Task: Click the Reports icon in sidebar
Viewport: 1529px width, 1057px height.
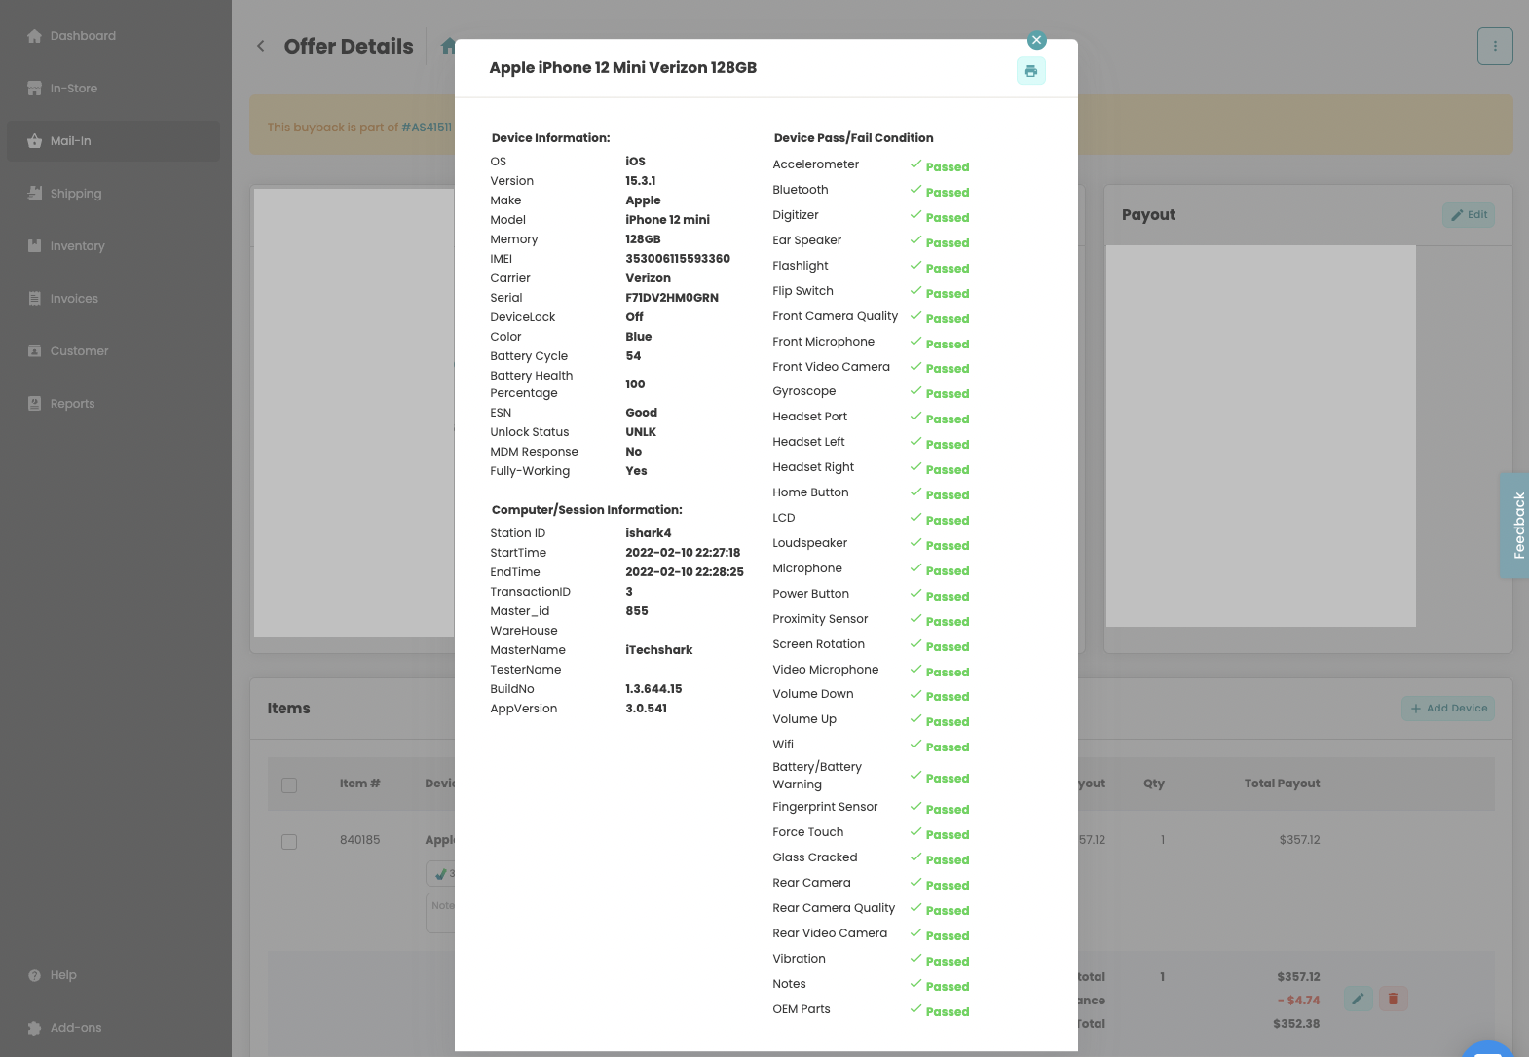Action: 35,404
